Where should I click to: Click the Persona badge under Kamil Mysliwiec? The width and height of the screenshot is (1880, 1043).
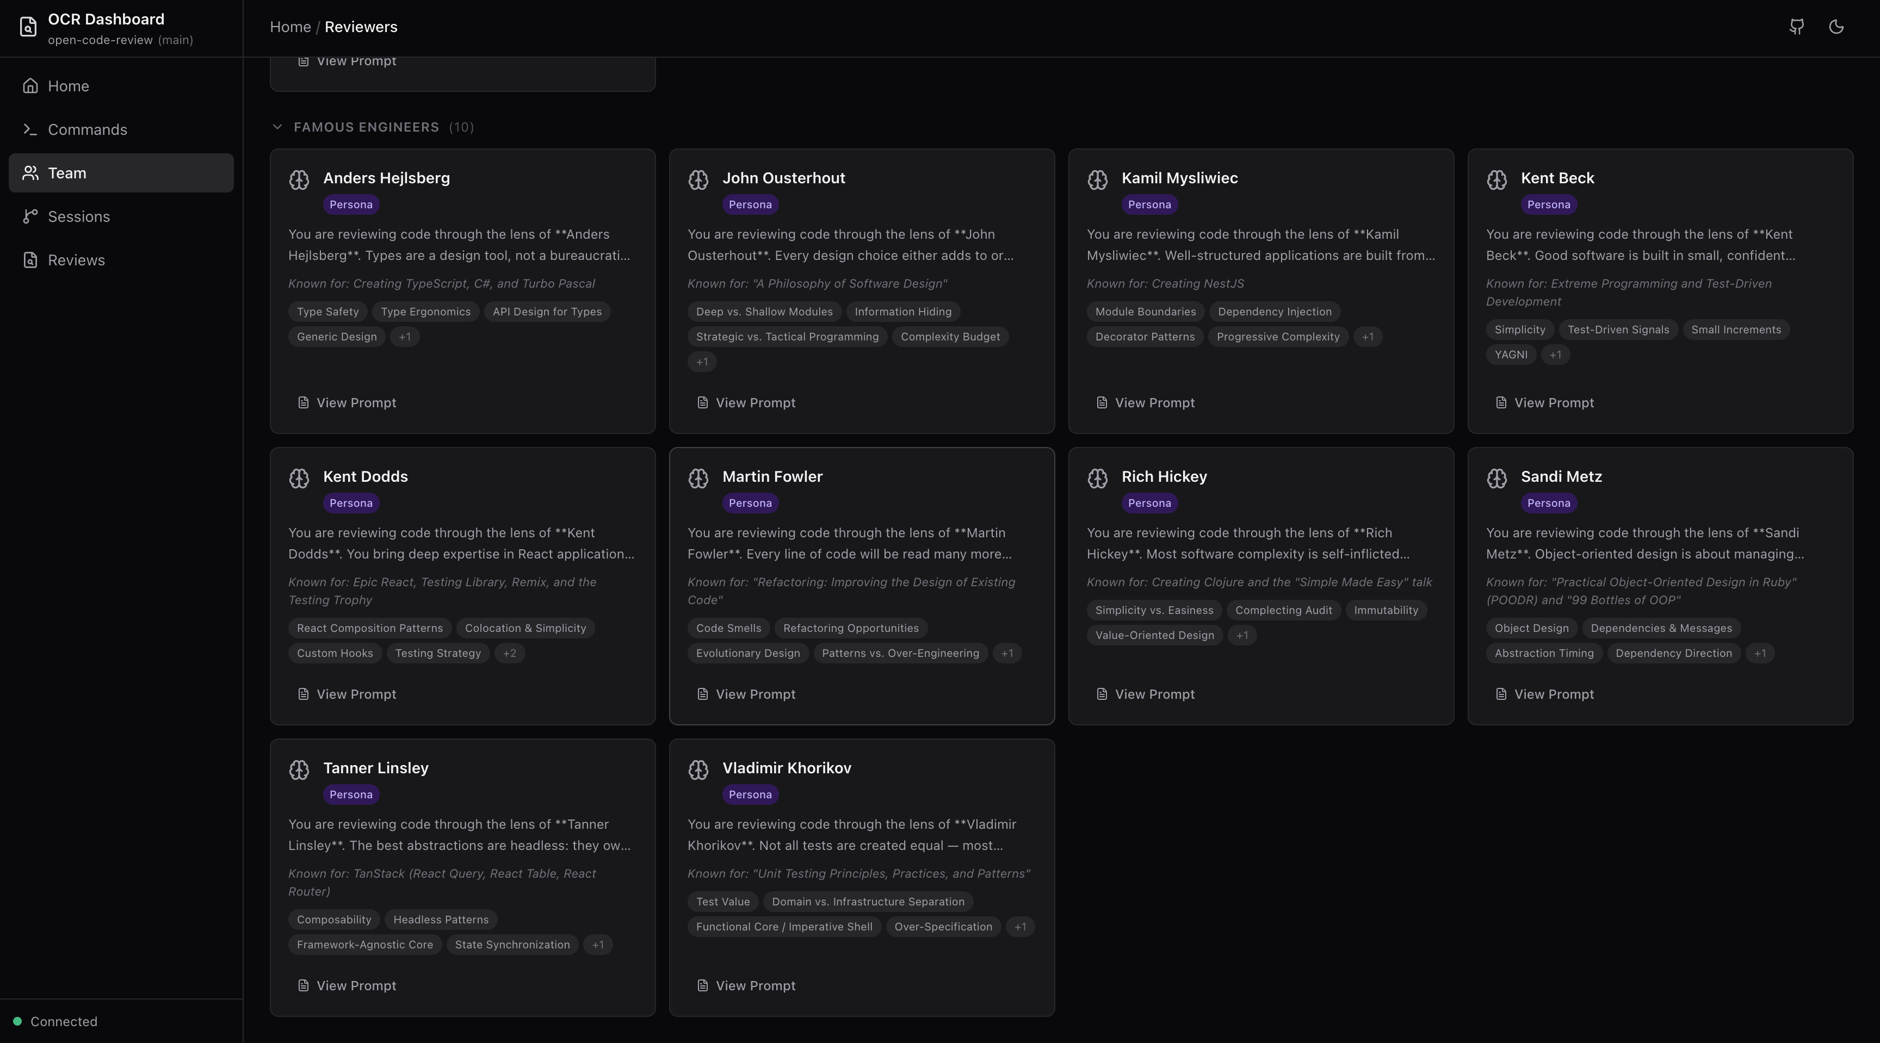click(x=1149, y=205)
